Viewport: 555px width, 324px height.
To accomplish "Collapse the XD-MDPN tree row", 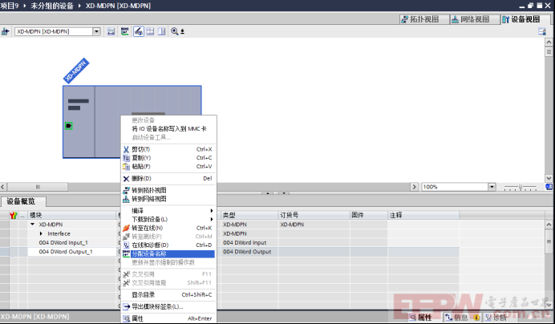I will click(x=33, y=225).
